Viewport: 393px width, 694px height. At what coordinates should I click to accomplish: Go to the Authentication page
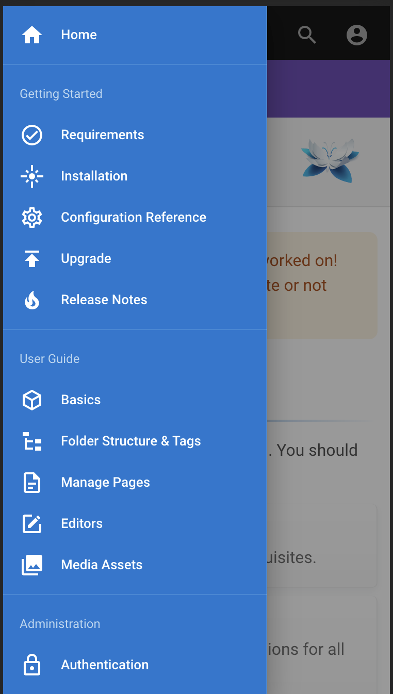[x=105, y=665]
